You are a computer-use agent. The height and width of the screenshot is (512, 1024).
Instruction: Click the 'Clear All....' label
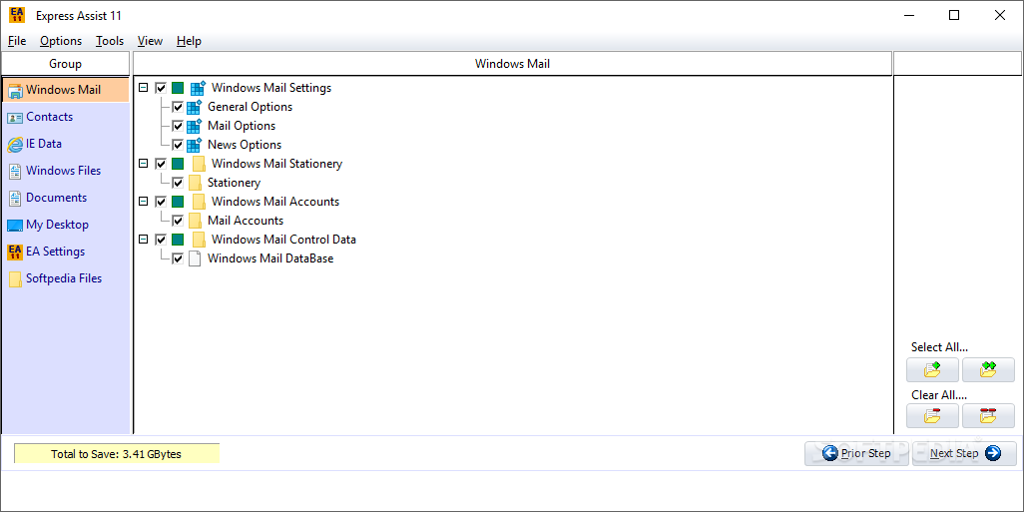coord(939,395)
